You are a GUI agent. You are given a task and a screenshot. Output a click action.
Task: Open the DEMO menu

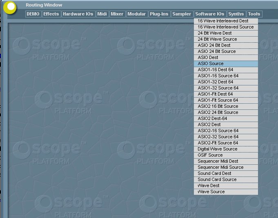33,14
